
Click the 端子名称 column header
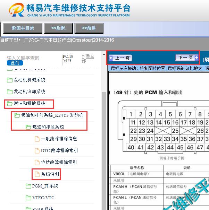pyautogui.click(x=137, y=168)
